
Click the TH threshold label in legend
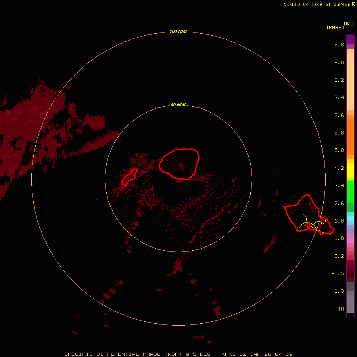point(341,309)
